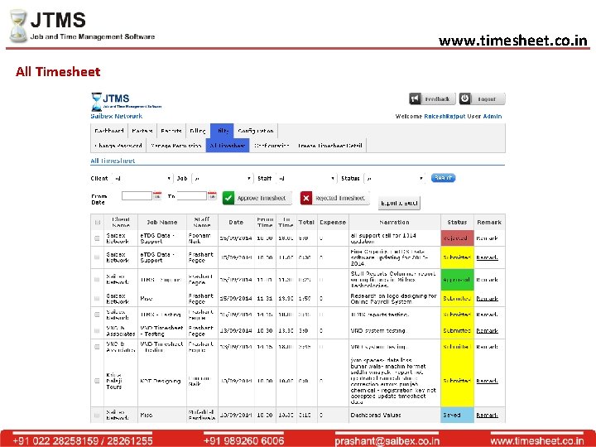Open Remark link in the Approved row
Viewport: 596px width, 447px height.
tap(487, 280)
